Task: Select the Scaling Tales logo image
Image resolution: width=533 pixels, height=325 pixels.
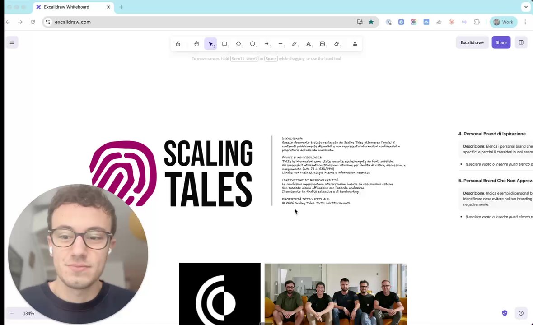Action: click(x=171, y=173)
